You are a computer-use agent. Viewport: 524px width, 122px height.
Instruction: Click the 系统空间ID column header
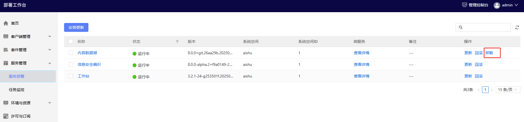308,41
